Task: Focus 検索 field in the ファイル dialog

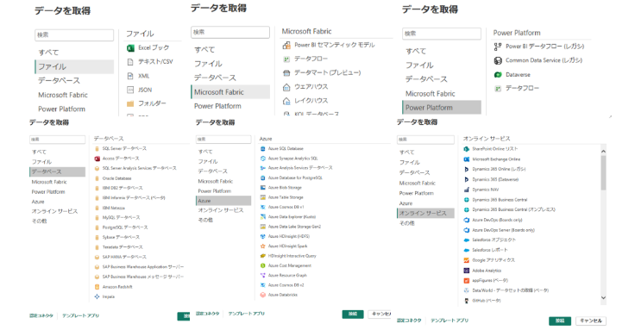Action: (74, 35)
